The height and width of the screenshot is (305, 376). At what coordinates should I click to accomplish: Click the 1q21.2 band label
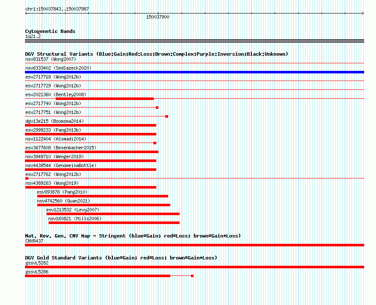tap(33, 36)
